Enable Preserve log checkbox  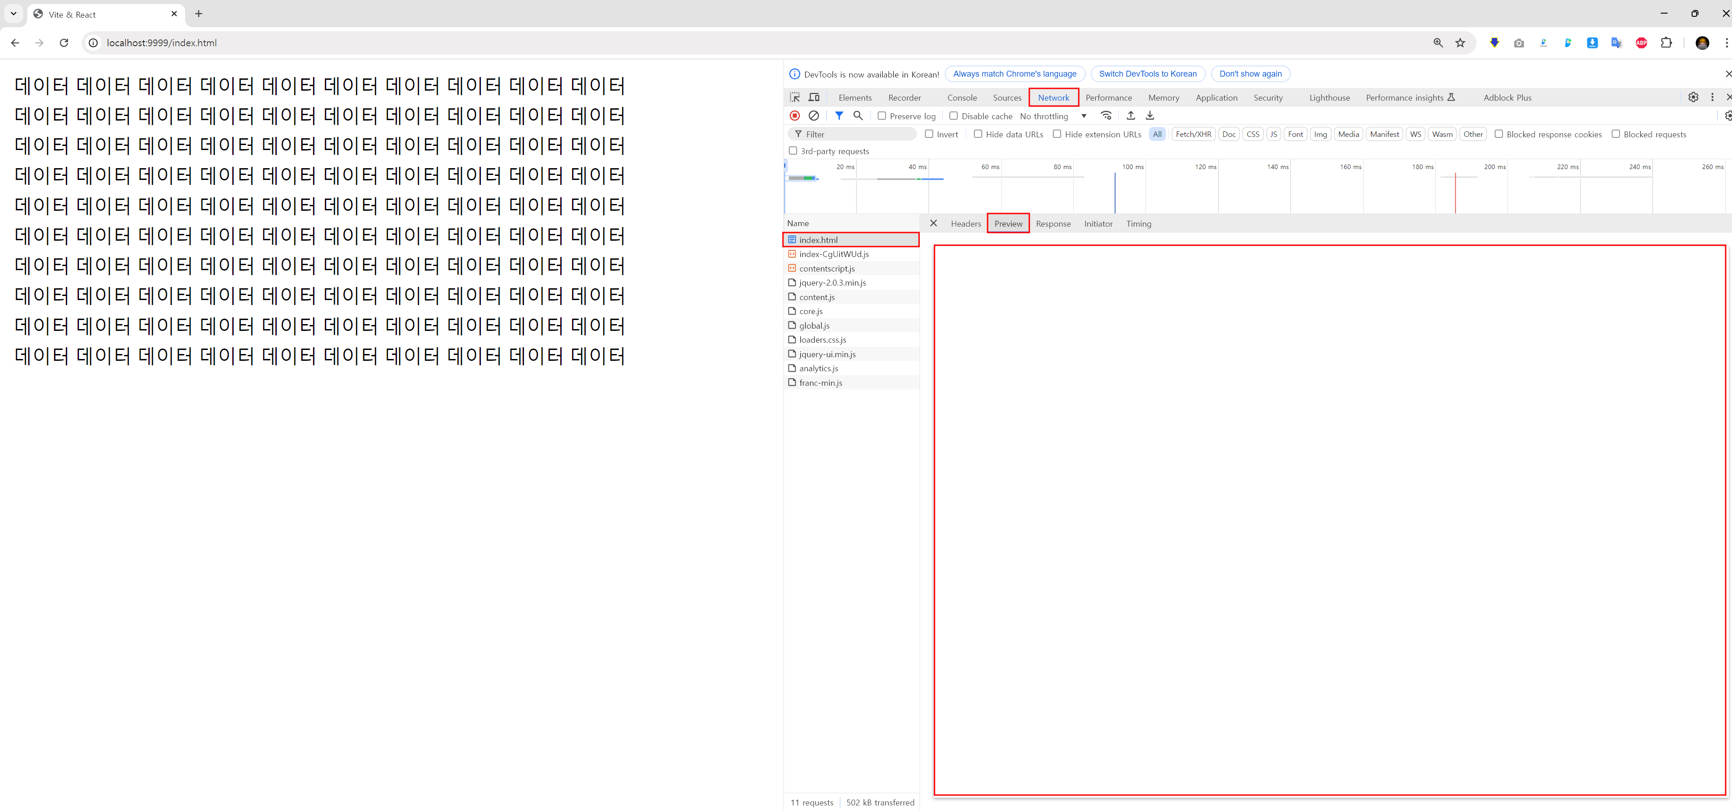coord(882,116)
